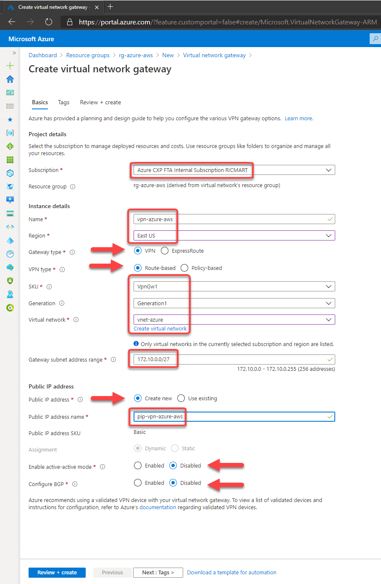Screen dimensions: 381x584
Task: Open Learn more link
Action: pyautogui.click(x=299, y=119)
